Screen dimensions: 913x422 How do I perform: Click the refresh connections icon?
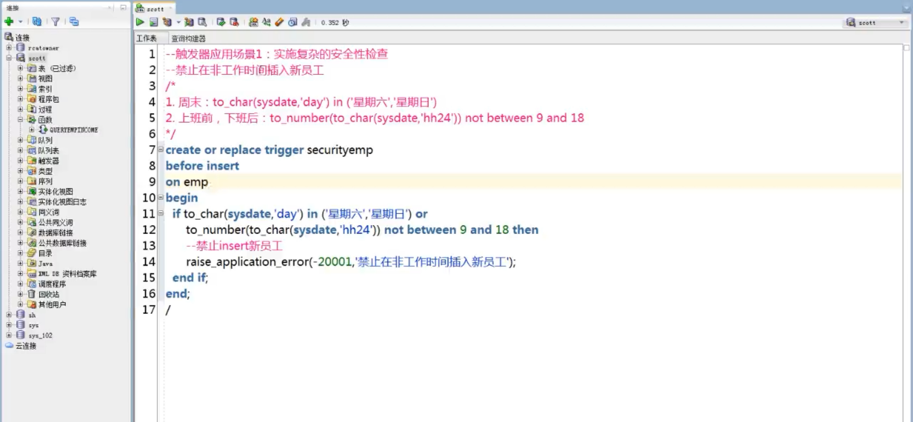pos(37,22)
